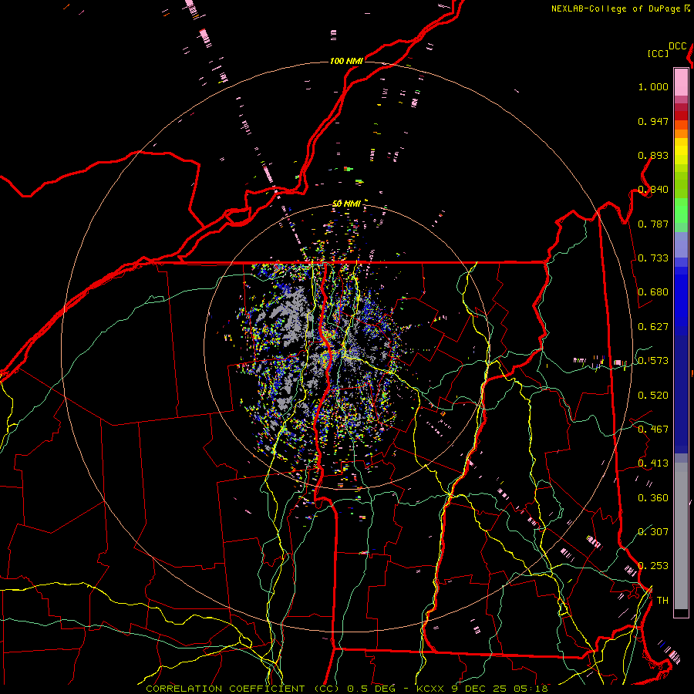The width and height of the screenshot is (694, 694).
Task: Click the 0.840 scale value
Action: tap(653, 190)
